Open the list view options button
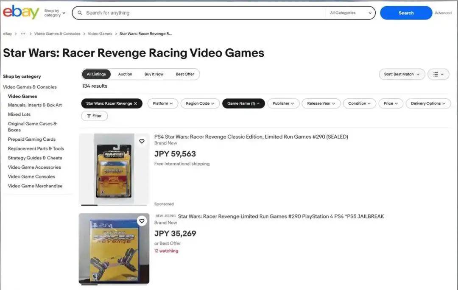 [x=438, y=74]
